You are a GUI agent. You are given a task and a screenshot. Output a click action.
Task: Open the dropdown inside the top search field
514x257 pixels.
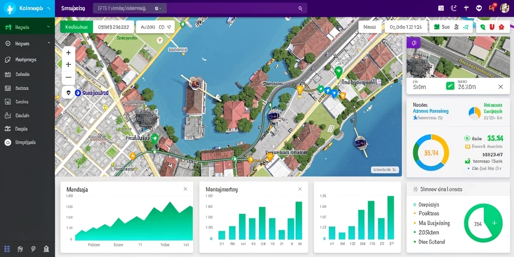click(x=157, y=9)
